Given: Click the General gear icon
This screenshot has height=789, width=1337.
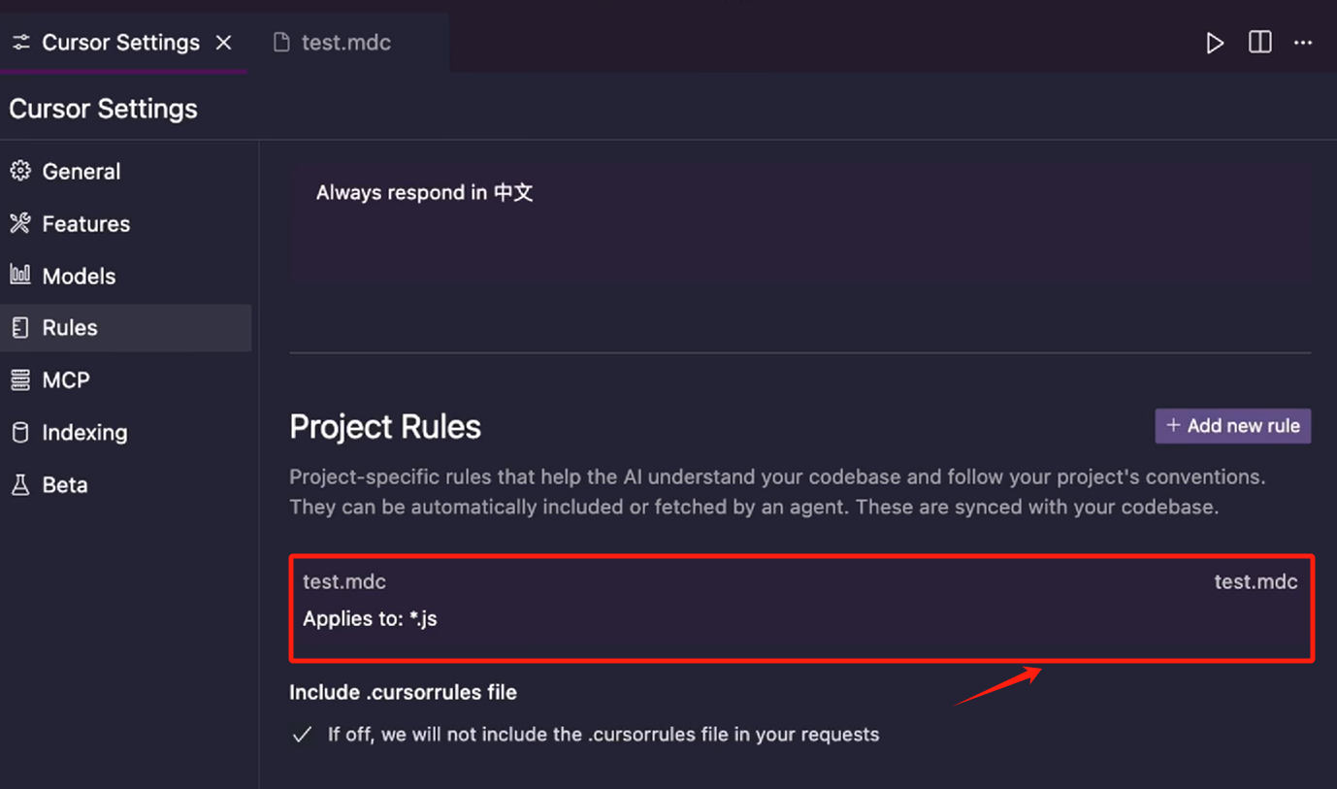Looking at the screenshot, I should tap(20, 171).
